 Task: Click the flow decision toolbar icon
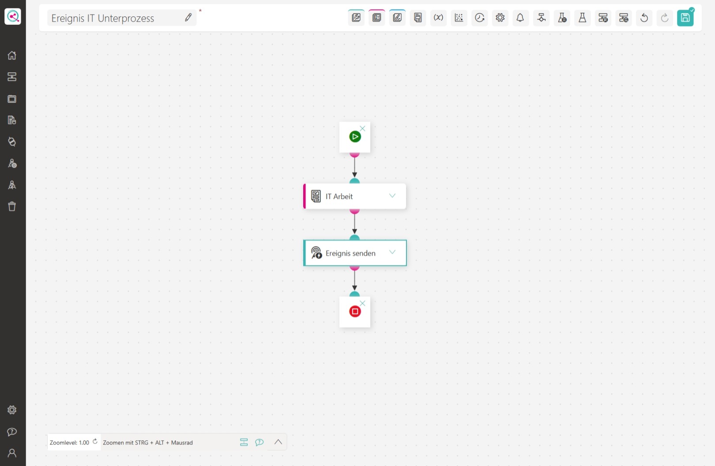point(541,18)
